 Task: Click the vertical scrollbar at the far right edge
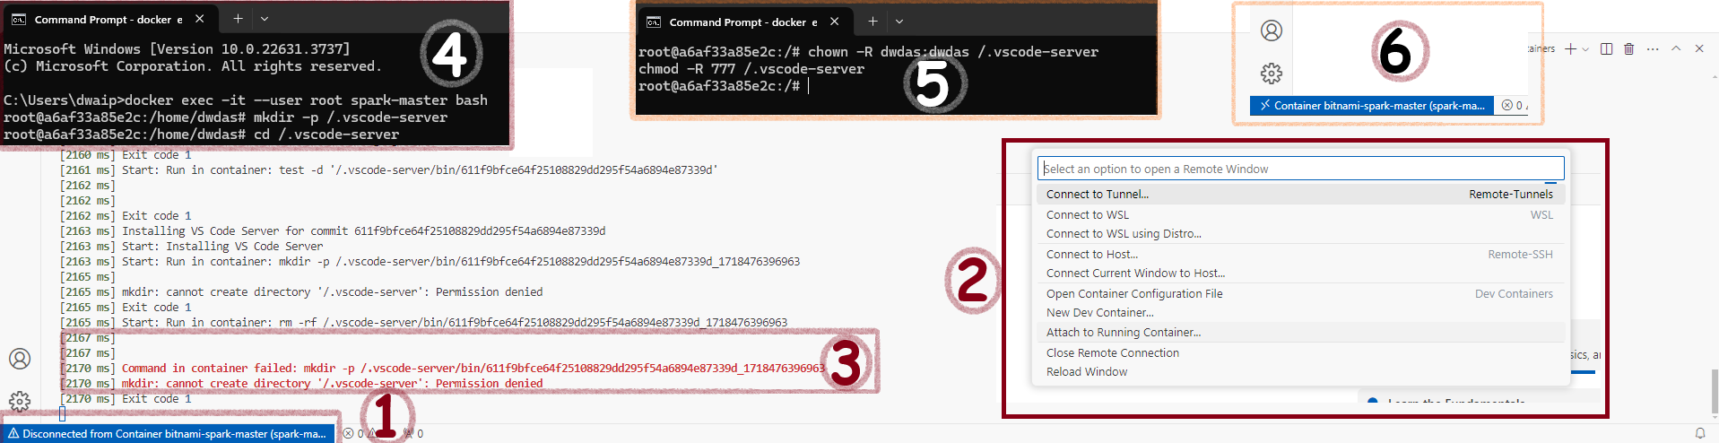[x=1714, y=393]
